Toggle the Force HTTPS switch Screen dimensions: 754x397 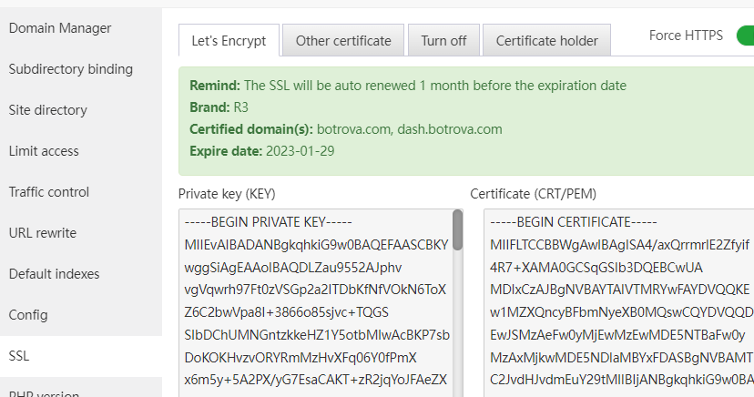tap(742, 36)
